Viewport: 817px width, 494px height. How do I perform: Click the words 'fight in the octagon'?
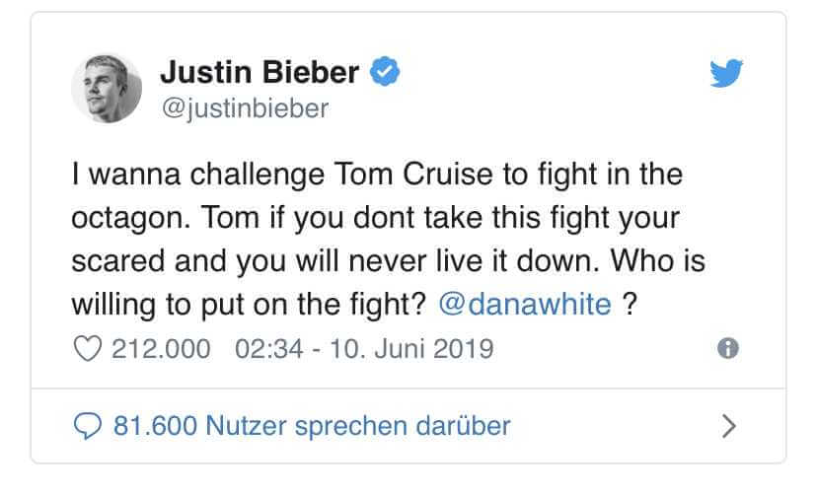pyautogui.click(x=610, y=174)
